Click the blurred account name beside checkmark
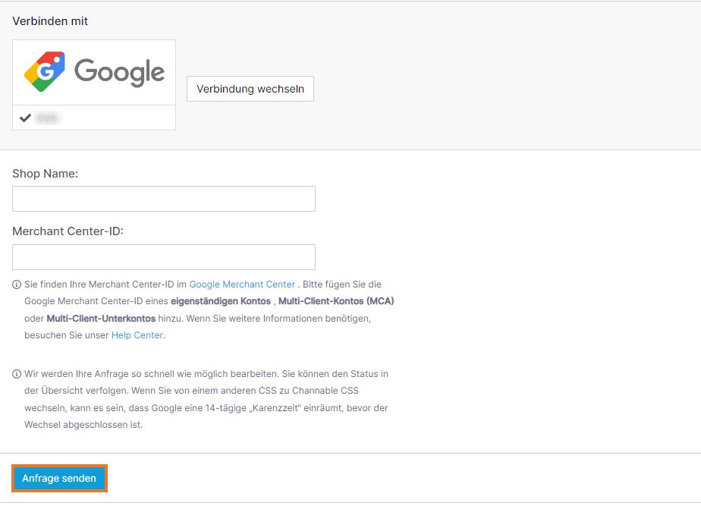701x509 pixels. click(47, 118)
